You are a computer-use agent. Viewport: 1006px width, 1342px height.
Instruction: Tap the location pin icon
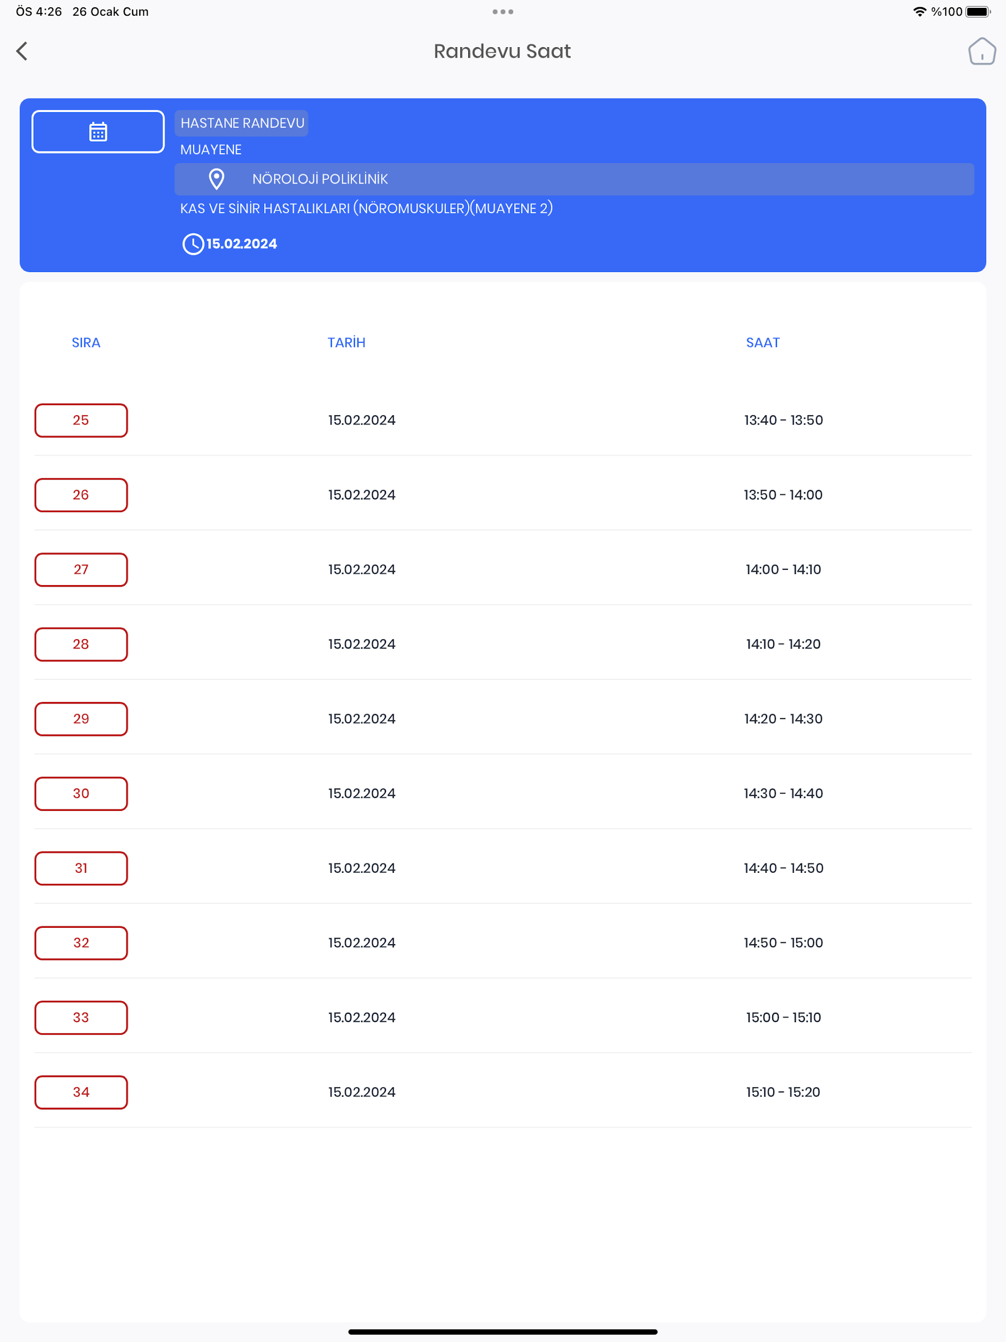(216, 179)
